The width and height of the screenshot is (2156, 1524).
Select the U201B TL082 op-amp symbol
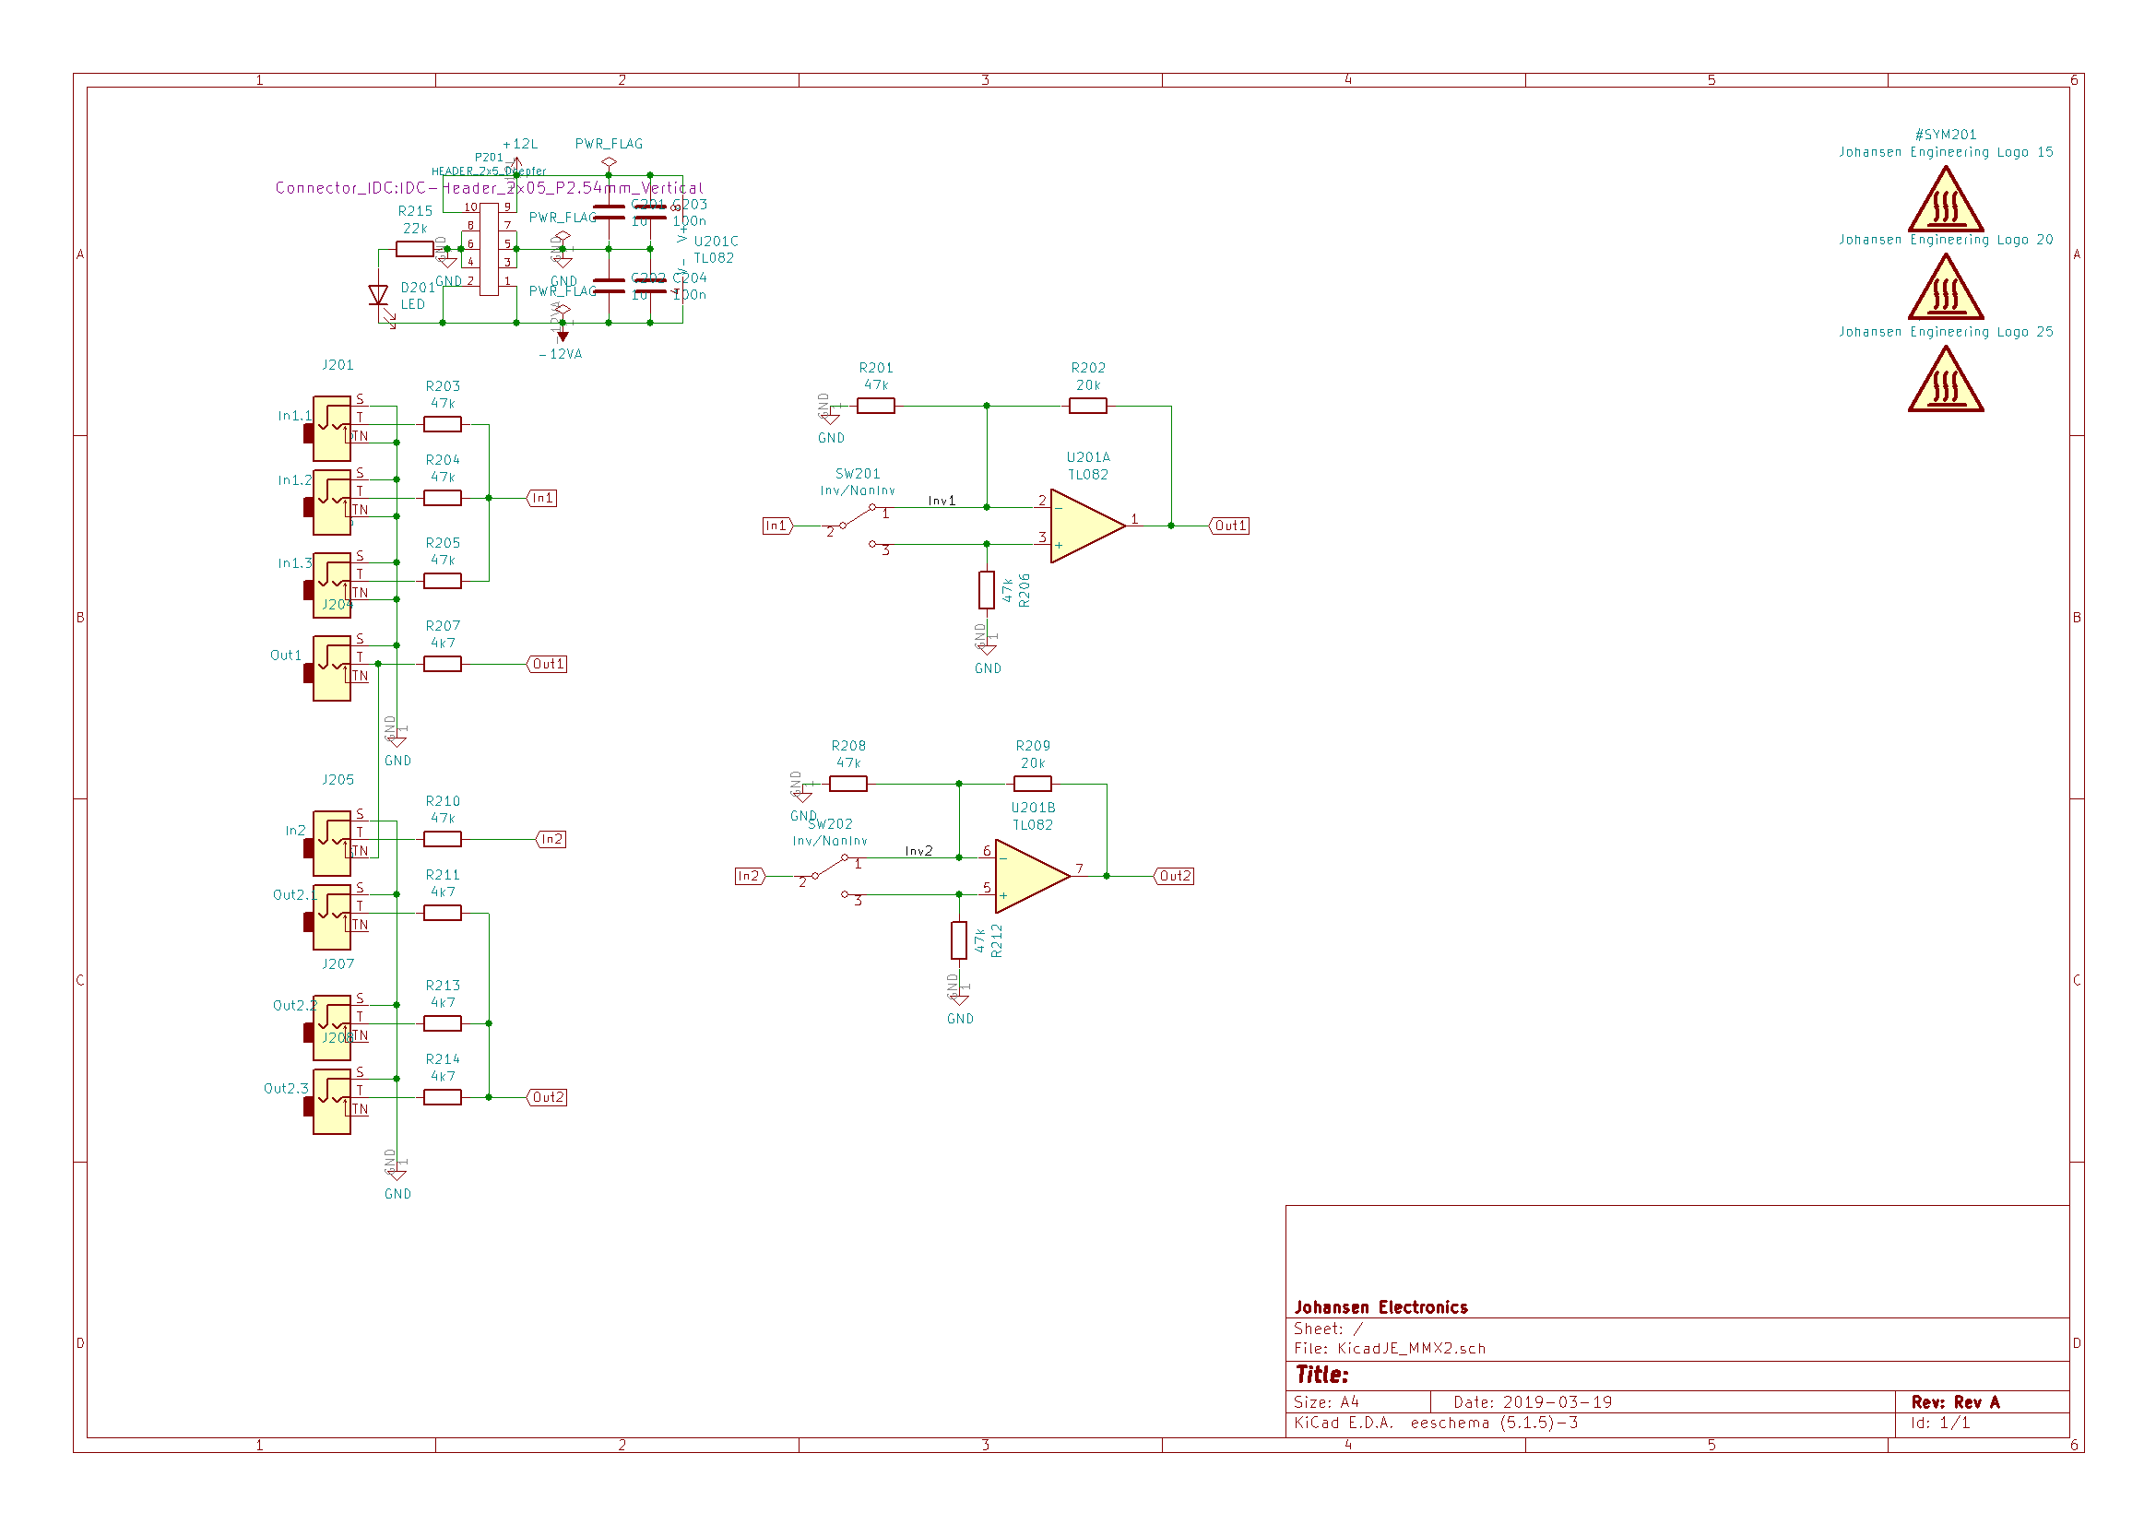point(1032,876)
